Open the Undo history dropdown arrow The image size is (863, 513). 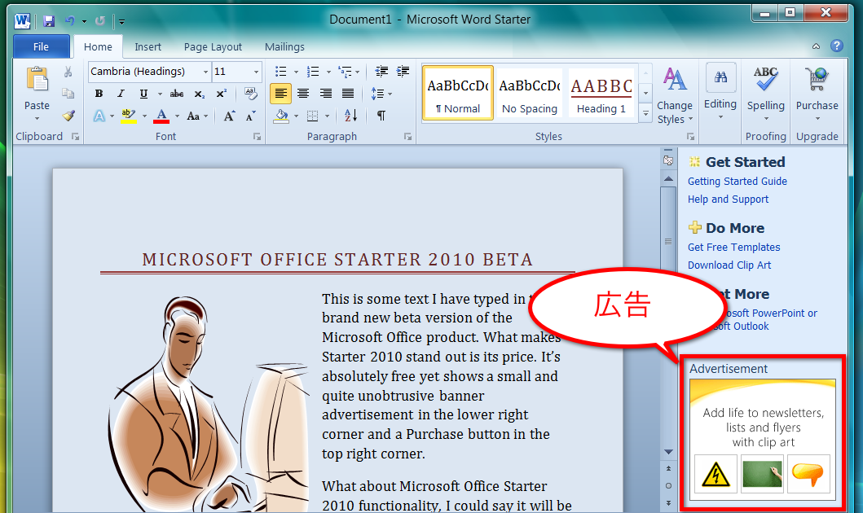coord(84,21)
